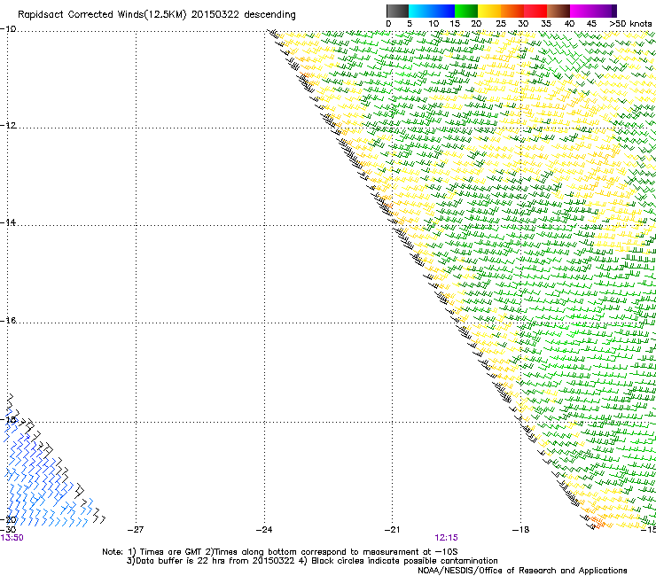Click the latitude axis label '-16'
This screenshot has height=576, width=656.
[8, 321]
